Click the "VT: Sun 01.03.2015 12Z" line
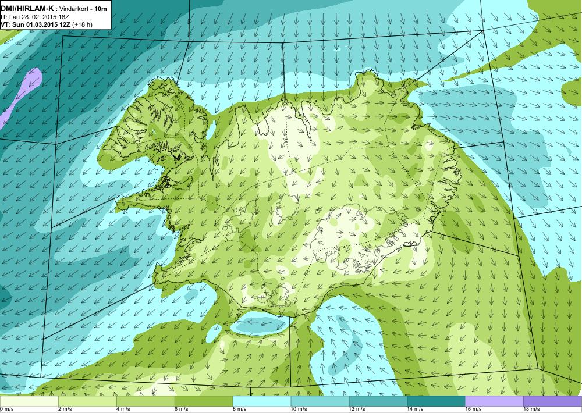Viewport: 582px width, 413px height. (36, 24)
